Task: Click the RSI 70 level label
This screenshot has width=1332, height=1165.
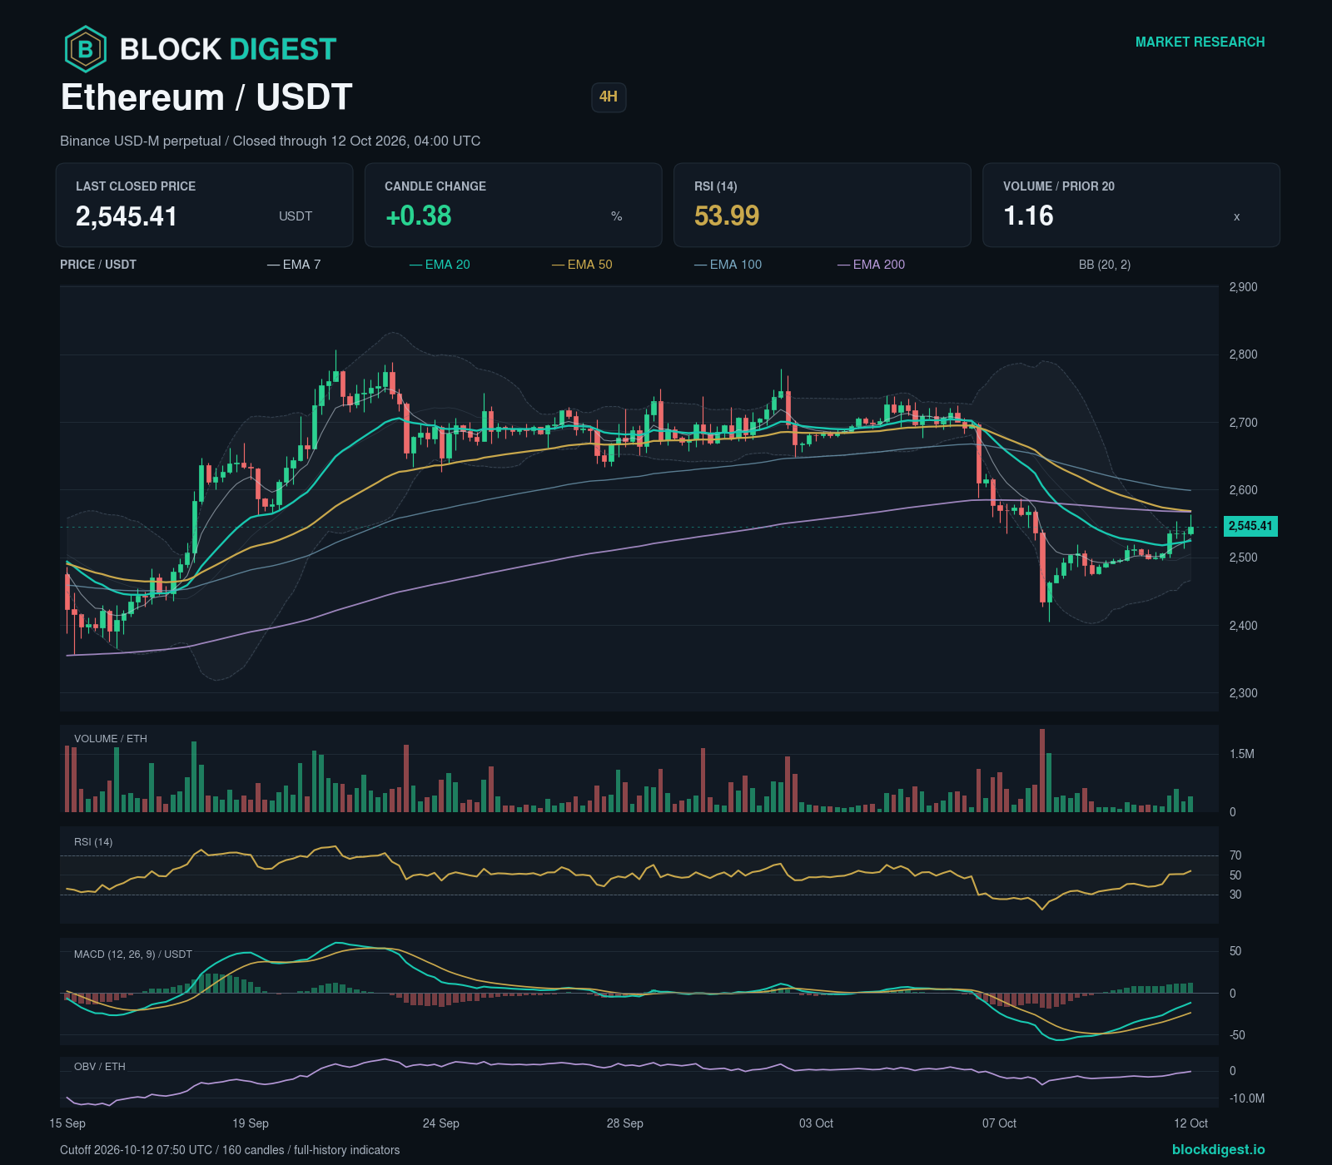Action: 1235,855
